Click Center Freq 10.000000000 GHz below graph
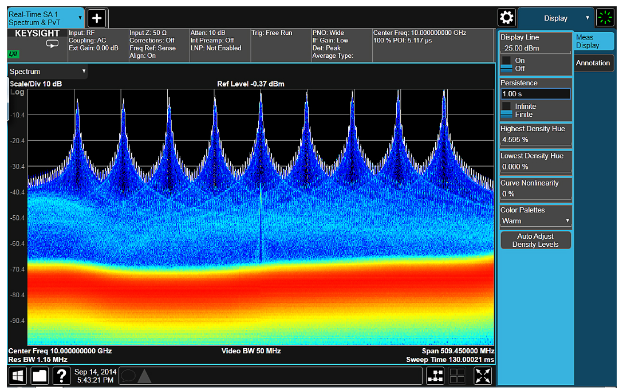619x390 pixels. 60,351
